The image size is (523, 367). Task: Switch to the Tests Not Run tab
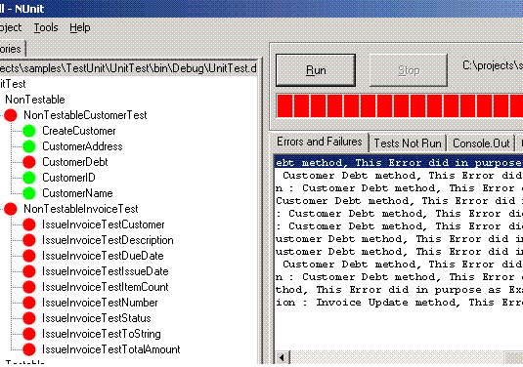click(408, 143)
